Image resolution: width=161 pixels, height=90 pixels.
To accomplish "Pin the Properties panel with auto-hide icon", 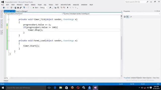I will (157, 11).
